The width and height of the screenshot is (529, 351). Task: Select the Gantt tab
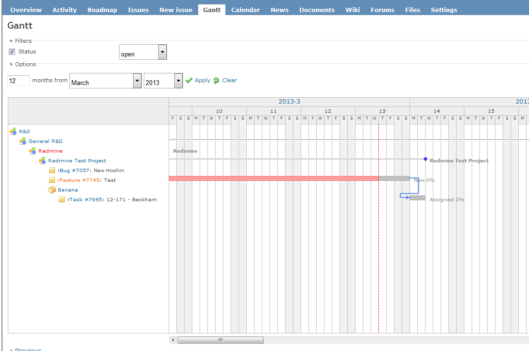[212, 10]
